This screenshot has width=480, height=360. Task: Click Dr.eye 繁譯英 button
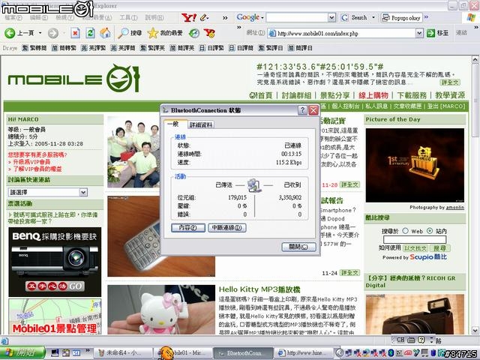[x=152, y=48]
